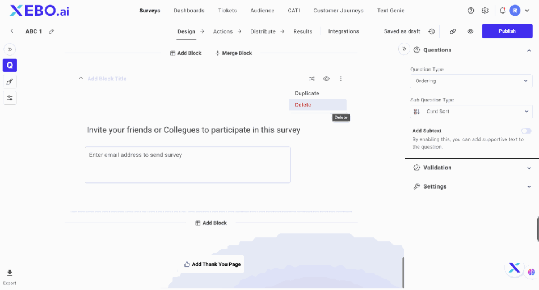Go back using the left arrow
The width and height of the screenshot is (539, 290).
(12, 31)
